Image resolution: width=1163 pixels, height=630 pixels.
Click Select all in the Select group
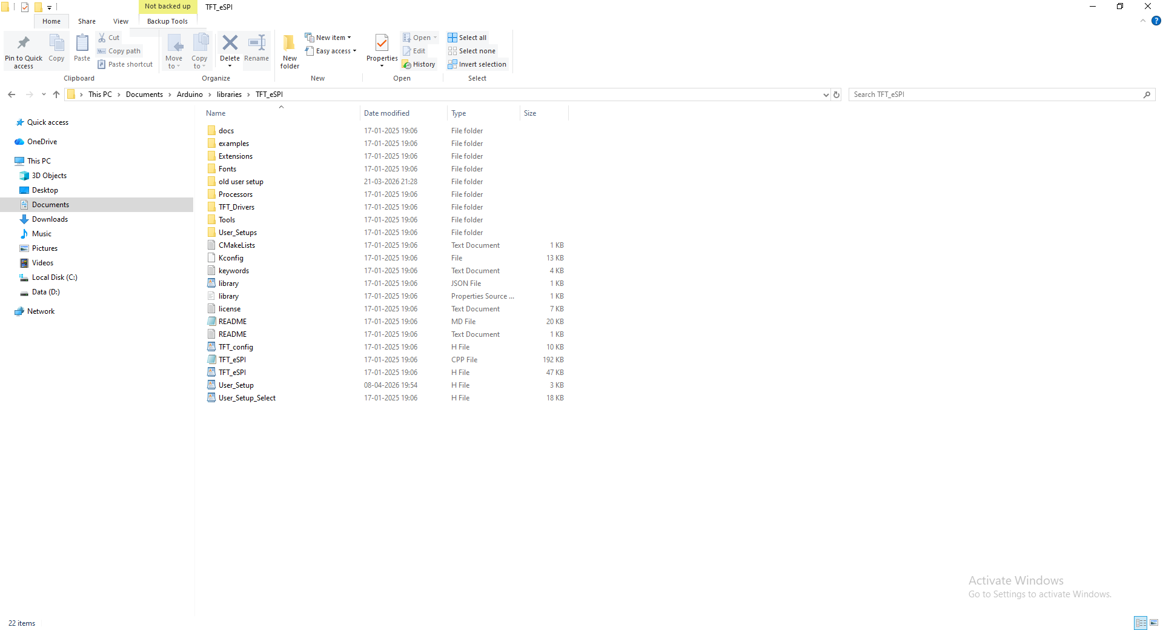[467, 38]
